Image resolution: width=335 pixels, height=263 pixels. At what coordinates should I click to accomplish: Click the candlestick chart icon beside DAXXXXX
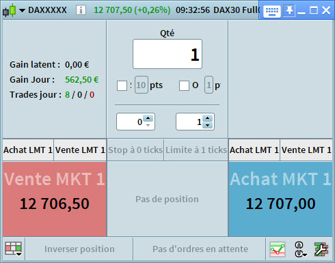tap(10, 10)
